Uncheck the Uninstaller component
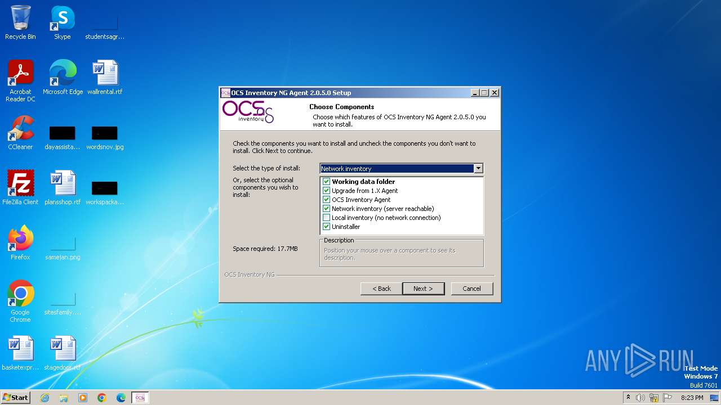The width and height of the screenshot is (721, 405). pyautogui.click(x=326, y=227)
